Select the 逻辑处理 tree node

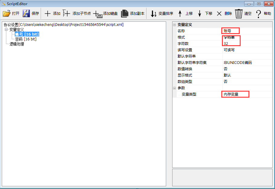click(17, 44)
